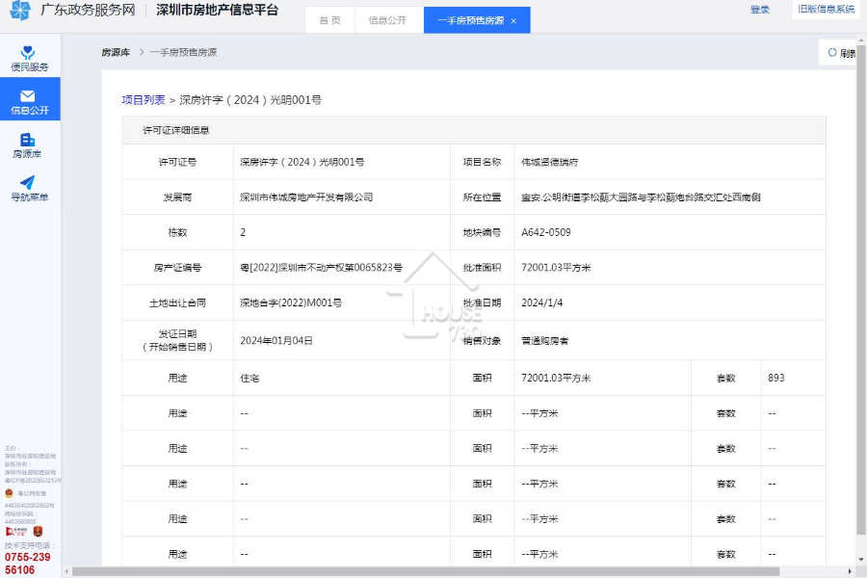Screen dimensions: 867x578
Task: Click the scroll left arrow at bottom
Action: pos(66,571)
